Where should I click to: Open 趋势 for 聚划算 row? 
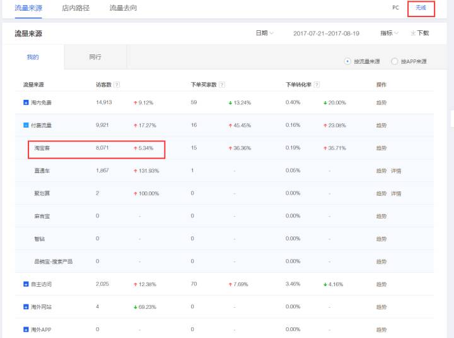pyautogui.click(x=381, y=193)
